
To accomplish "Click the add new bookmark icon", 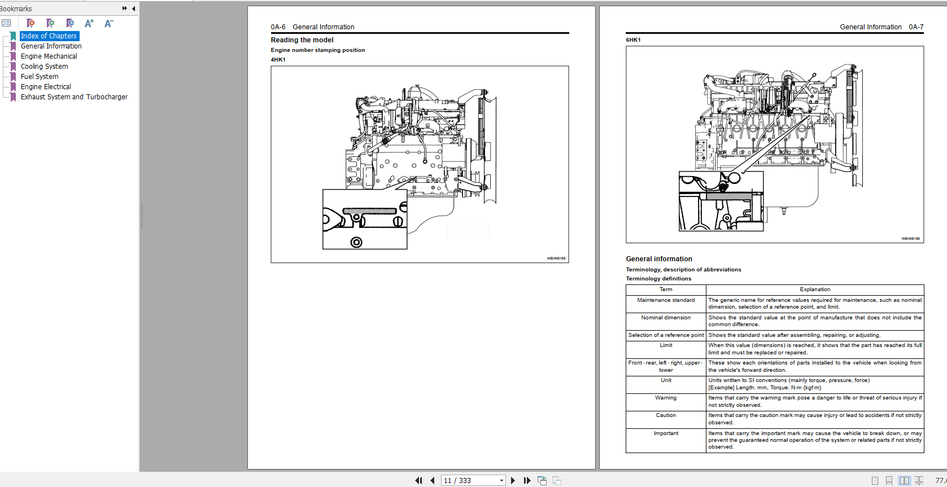I will click(x=50, y=23).
